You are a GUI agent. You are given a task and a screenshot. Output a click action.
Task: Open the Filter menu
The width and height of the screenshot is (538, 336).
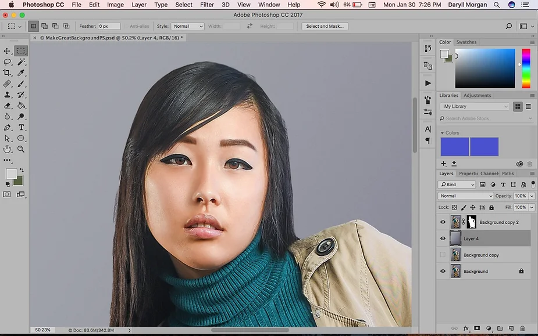207,5
